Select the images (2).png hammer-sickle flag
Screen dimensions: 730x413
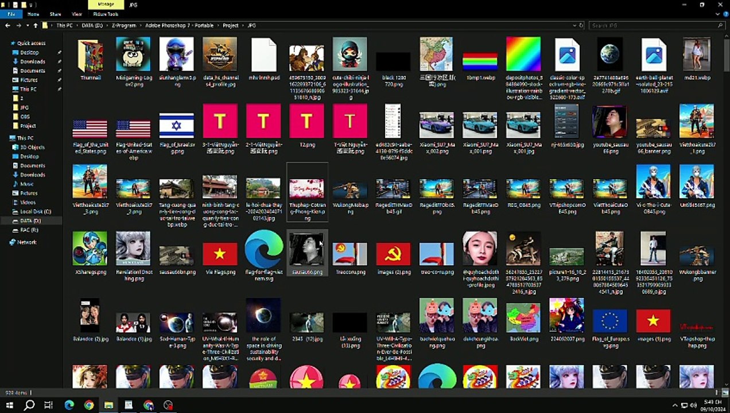click(x=393, y=259)
